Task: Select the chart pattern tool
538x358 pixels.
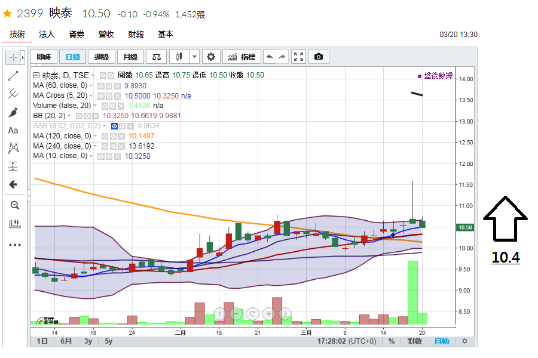Action: coord(13,148)
